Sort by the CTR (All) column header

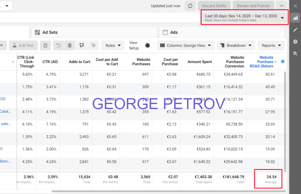pyautogui.click(x=50, y=62)
